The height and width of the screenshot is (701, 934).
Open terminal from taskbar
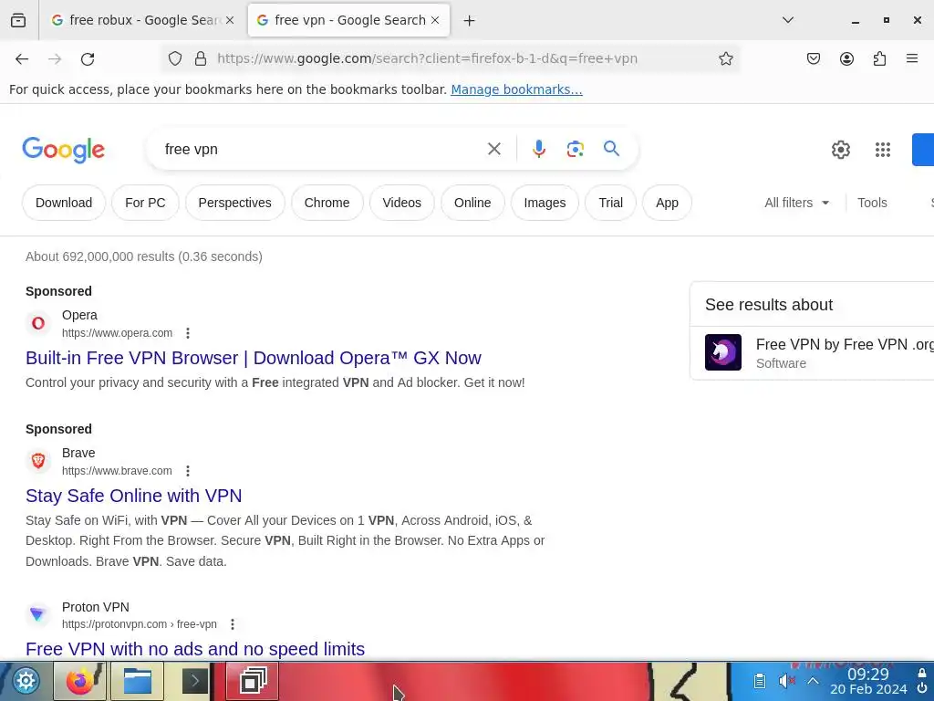[x=195, y=681]
